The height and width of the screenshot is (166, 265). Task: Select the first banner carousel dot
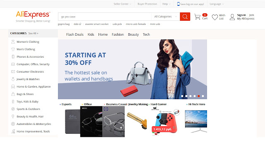(182, 96)
